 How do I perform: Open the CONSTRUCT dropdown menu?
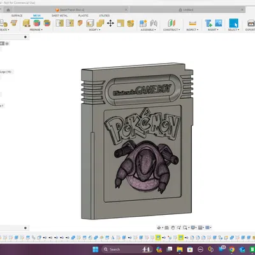[x=171, y=30]
